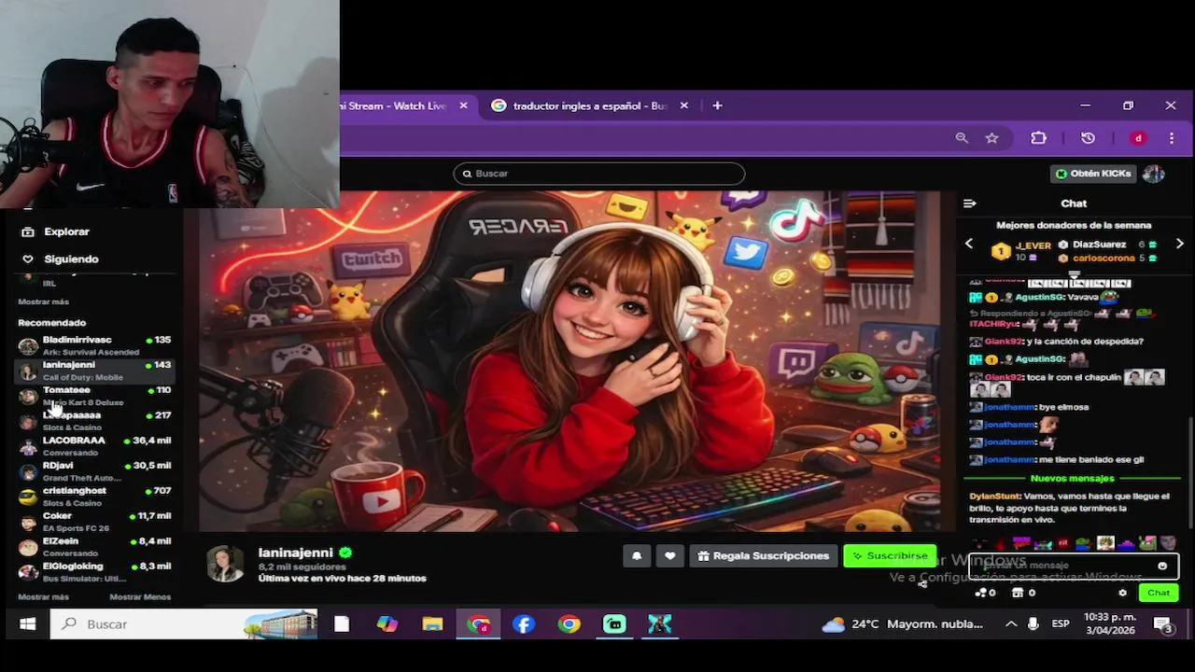Viewport: 1195px width, 672px height.
Task: Open the LACOBRAAA recommended channel
Action: (94, 446)
